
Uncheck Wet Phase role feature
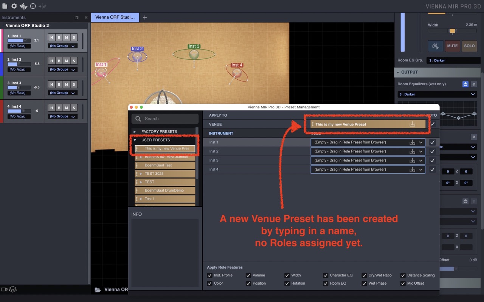[x=364, y=283]
